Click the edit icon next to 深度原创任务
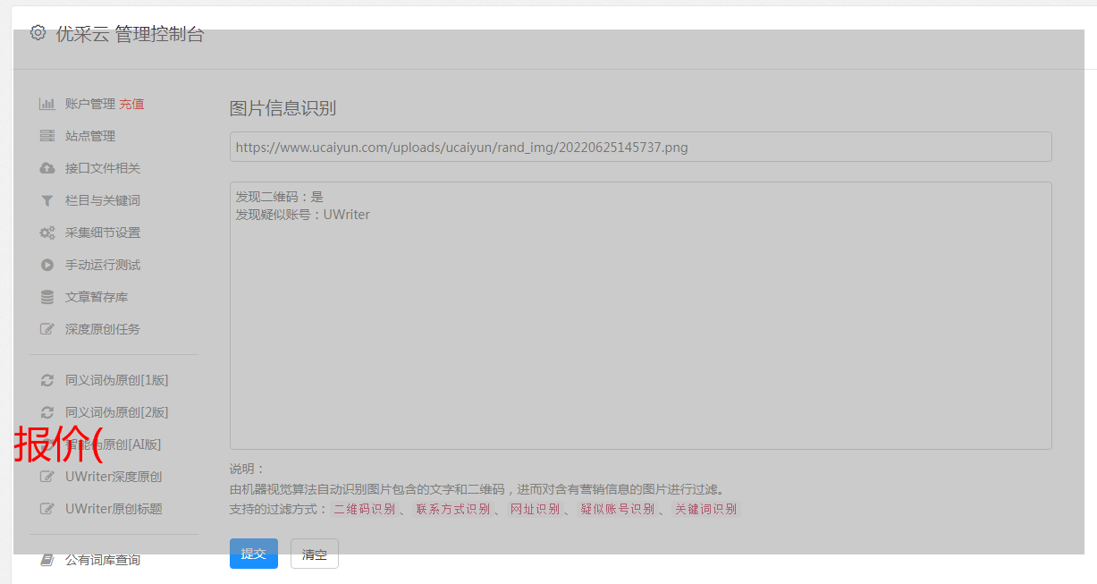Screen dimensions: 1097x584 click(x=46, y=329)
